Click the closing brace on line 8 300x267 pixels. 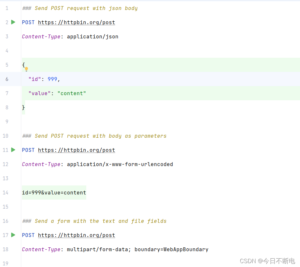23,107
